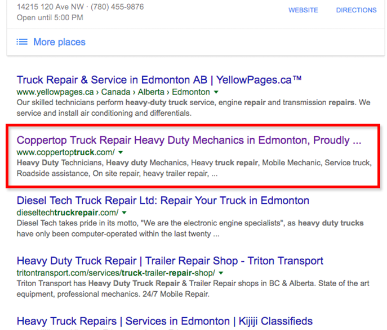Open the Kijiji Classifieds Heavy Truck Repairs result
387x330 pixels.
click(164, 322)
